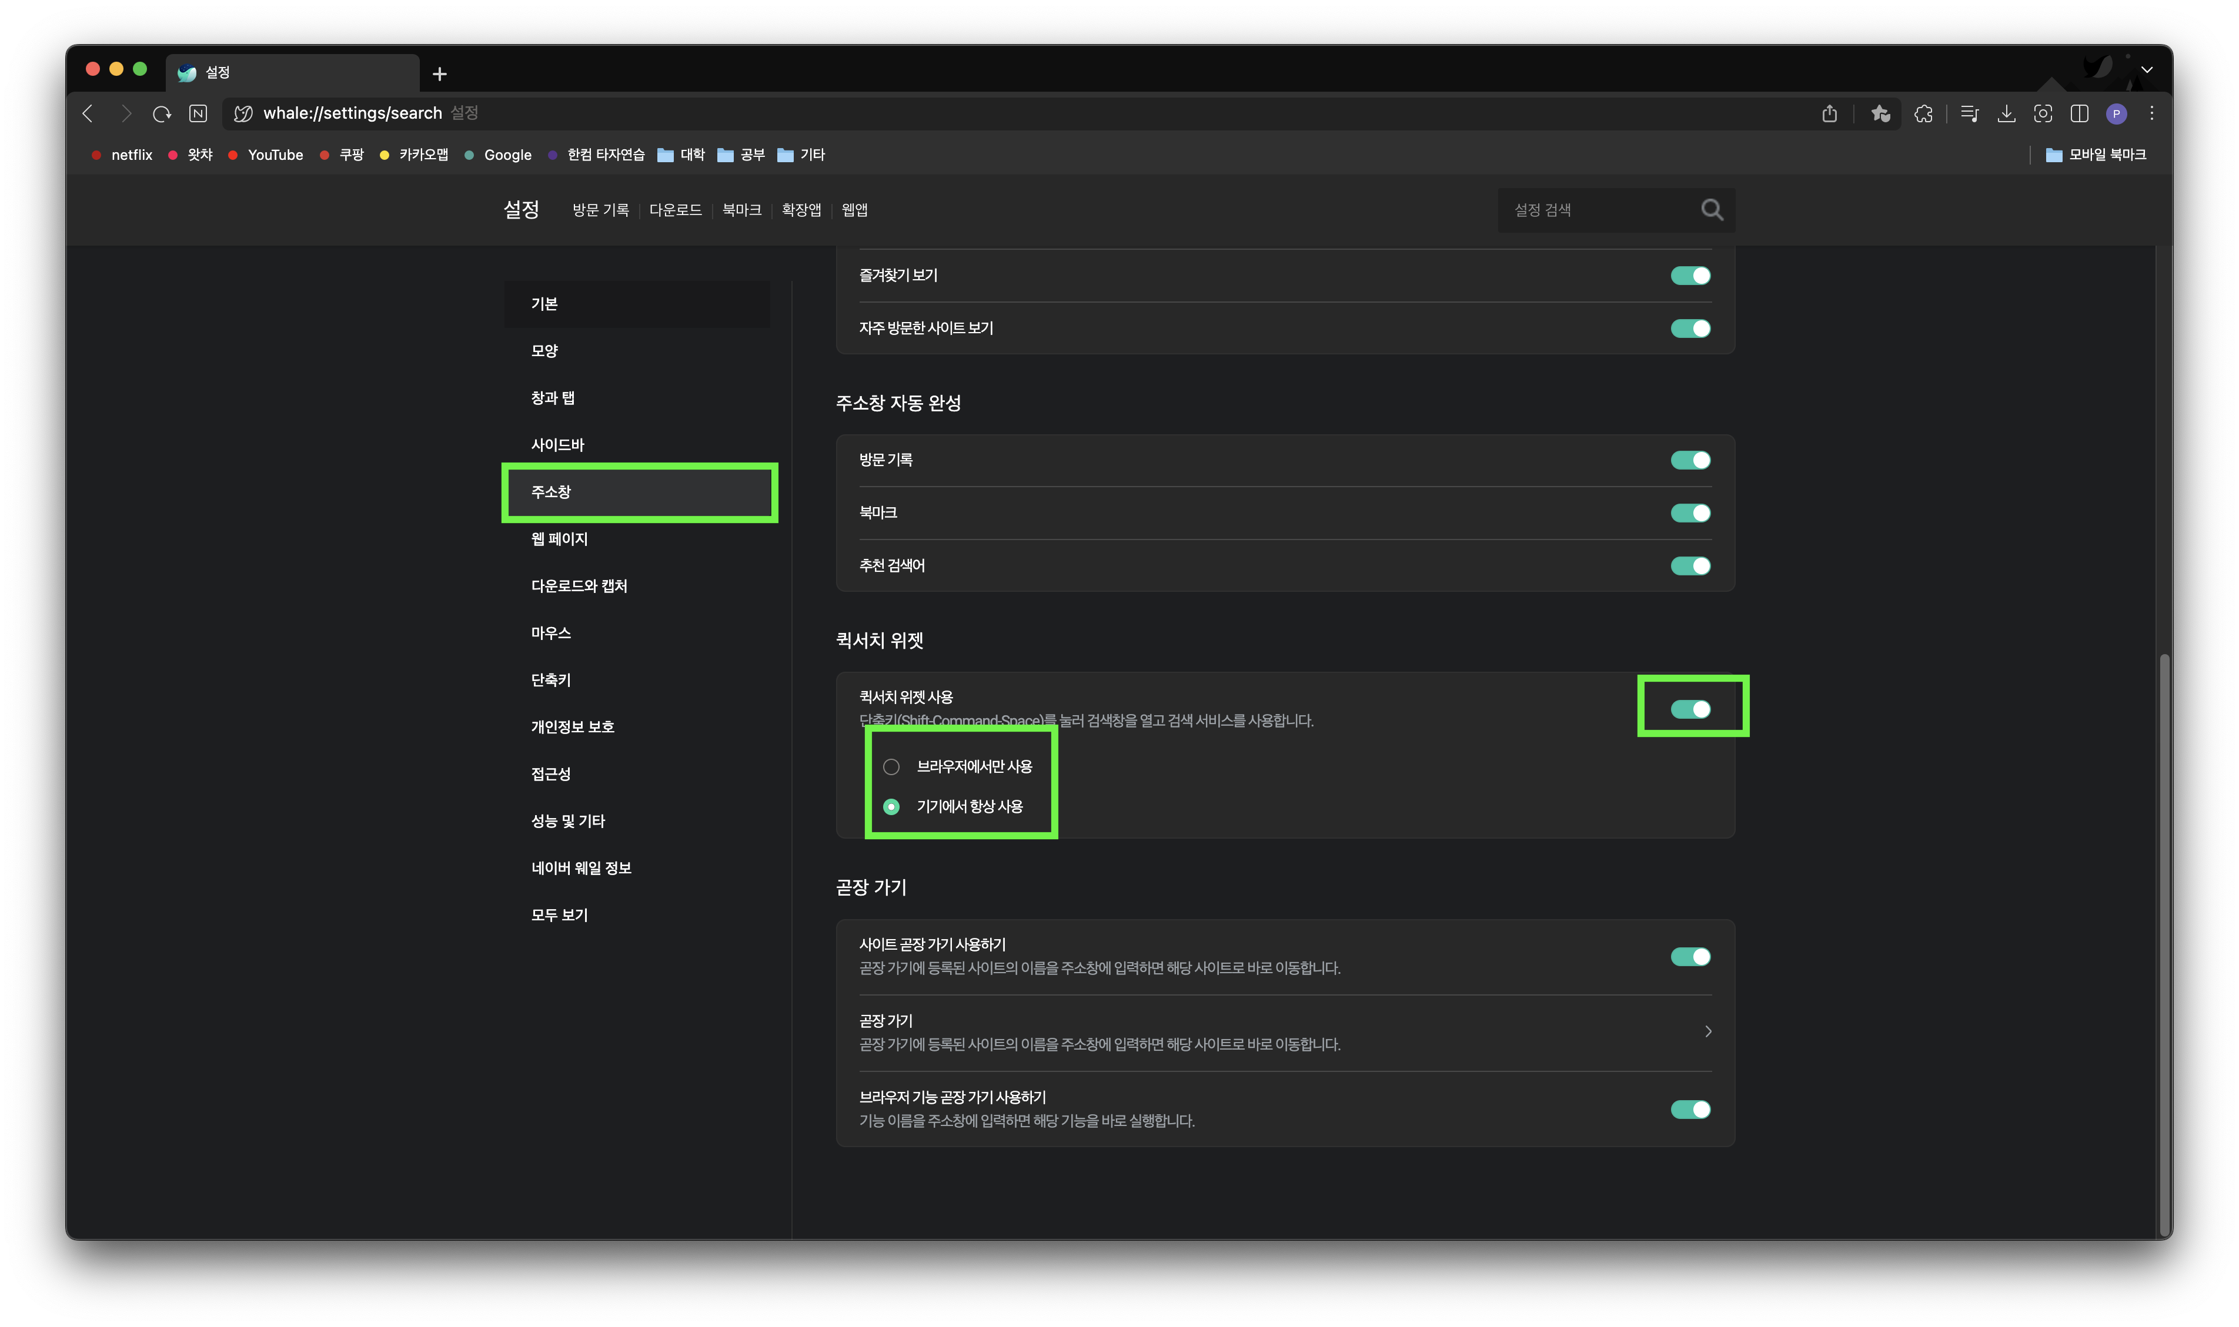Click the settings search magnifier icon
The width and height of the screenshot is (2239, 1327).
click(x=1711, y=209)
